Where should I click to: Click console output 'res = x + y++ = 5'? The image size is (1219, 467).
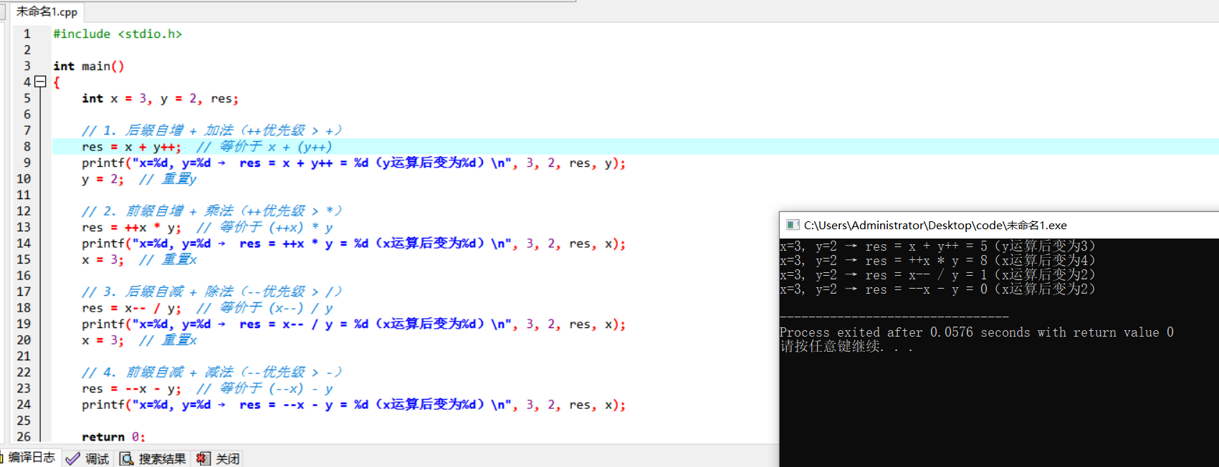tap(926, 246)
